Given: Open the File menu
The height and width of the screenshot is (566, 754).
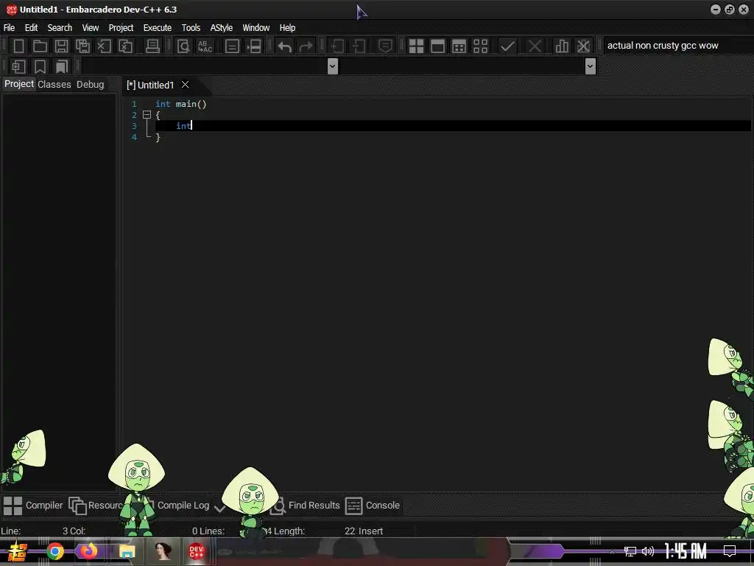Looking at the screenshot, I should (x=9, y=28).
